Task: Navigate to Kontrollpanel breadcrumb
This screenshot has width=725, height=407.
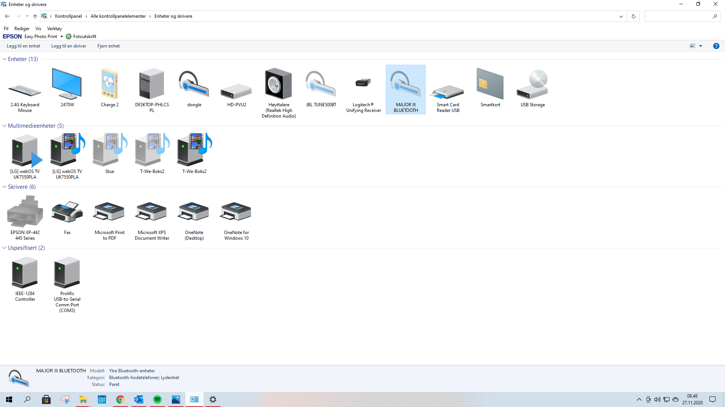Action: point(68,16)
